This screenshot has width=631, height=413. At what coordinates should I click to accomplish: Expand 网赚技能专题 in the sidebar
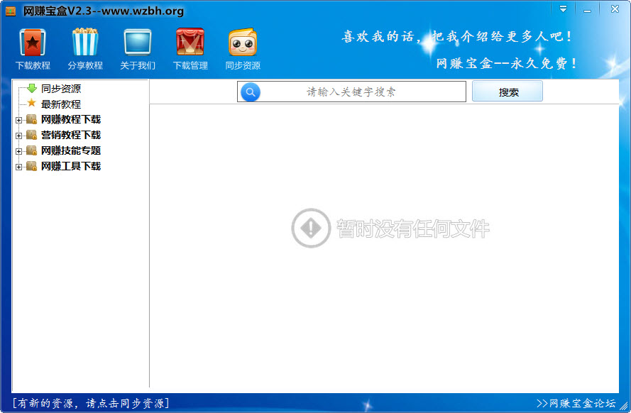click(x=17, y=150)
